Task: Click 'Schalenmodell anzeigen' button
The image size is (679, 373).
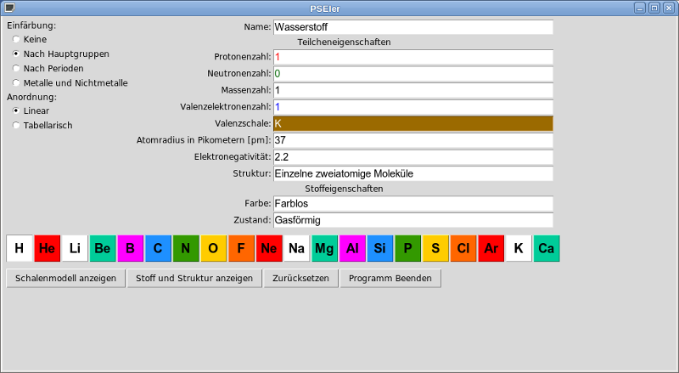Action: [x=65, y=279]
